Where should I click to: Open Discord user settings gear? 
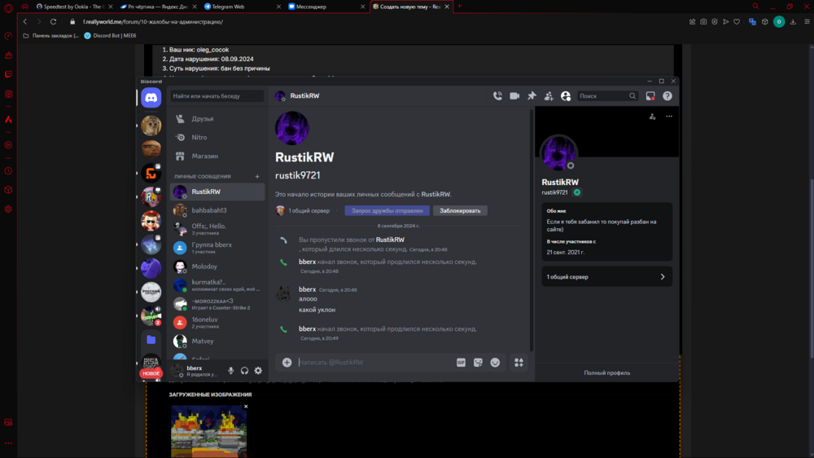[258, 371]
